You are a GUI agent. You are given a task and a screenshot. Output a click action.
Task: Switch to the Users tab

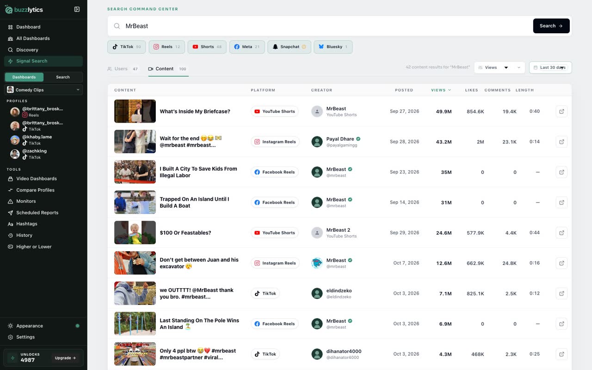[123, 69]
